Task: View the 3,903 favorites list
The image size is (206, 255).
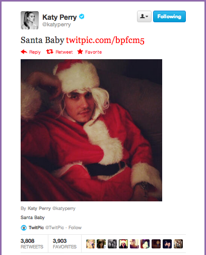Action: (x=64, y=244)
